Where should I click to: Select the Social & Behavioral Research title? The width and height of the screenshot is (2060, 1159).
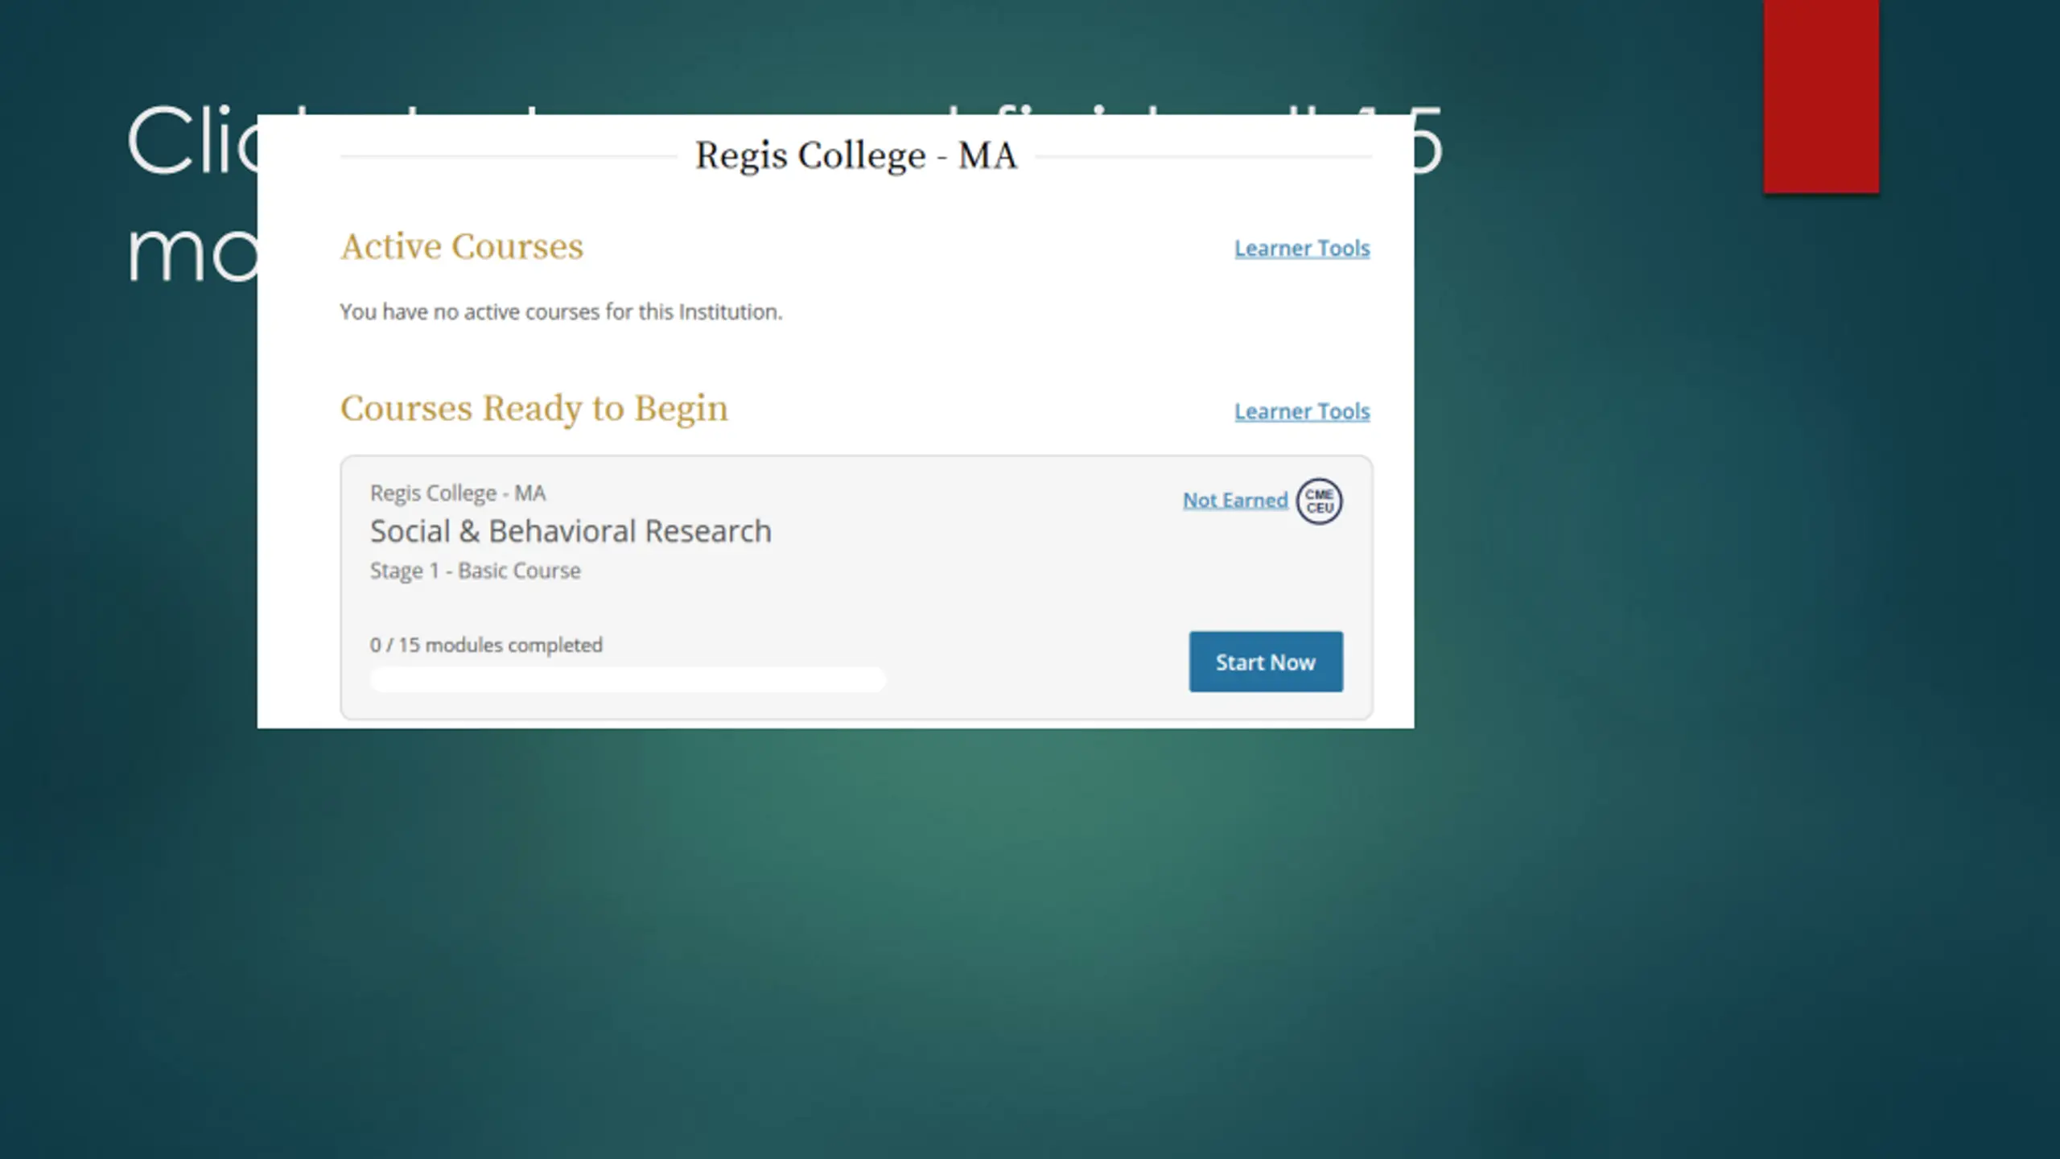pos(571,531)
